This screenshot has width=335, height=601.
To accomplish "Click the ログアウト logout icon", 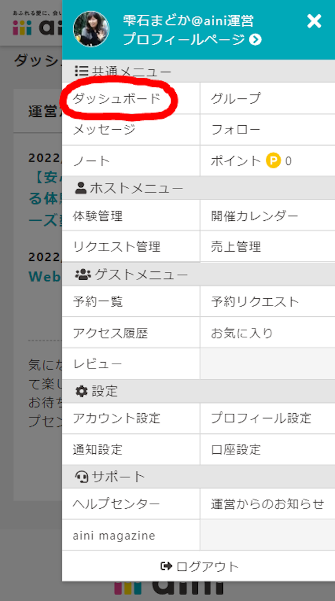I will click(166, 566).
